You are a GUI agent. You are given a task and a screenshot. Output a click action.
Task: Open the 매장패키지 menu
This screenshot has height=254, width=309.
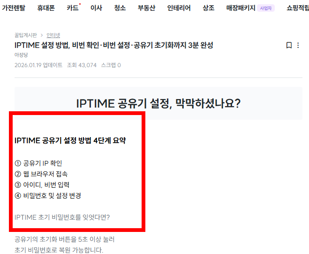pyautogui.click(x=241, y=8)
